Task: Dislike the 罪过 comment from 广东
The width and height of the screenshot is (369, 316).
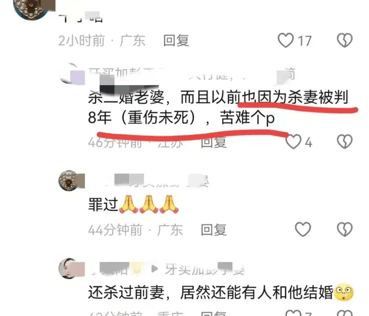Action: pos(345,229)
